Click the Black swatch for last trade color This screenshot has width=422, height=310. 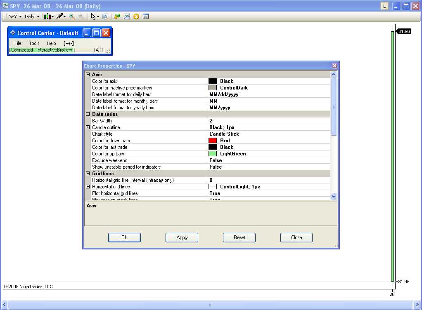pos(213,147)
